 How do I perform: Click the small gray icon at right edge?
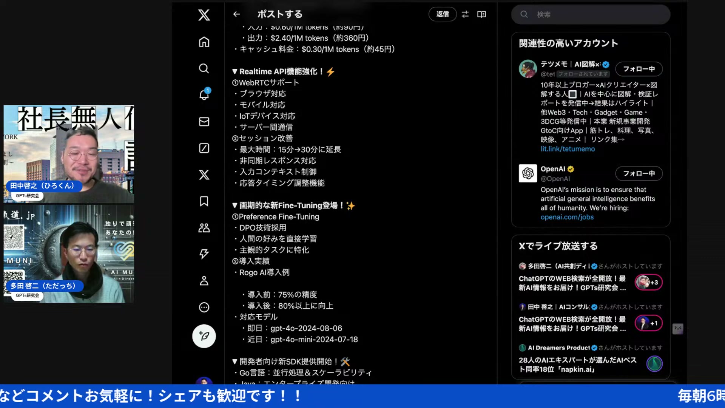pos(678,329)
